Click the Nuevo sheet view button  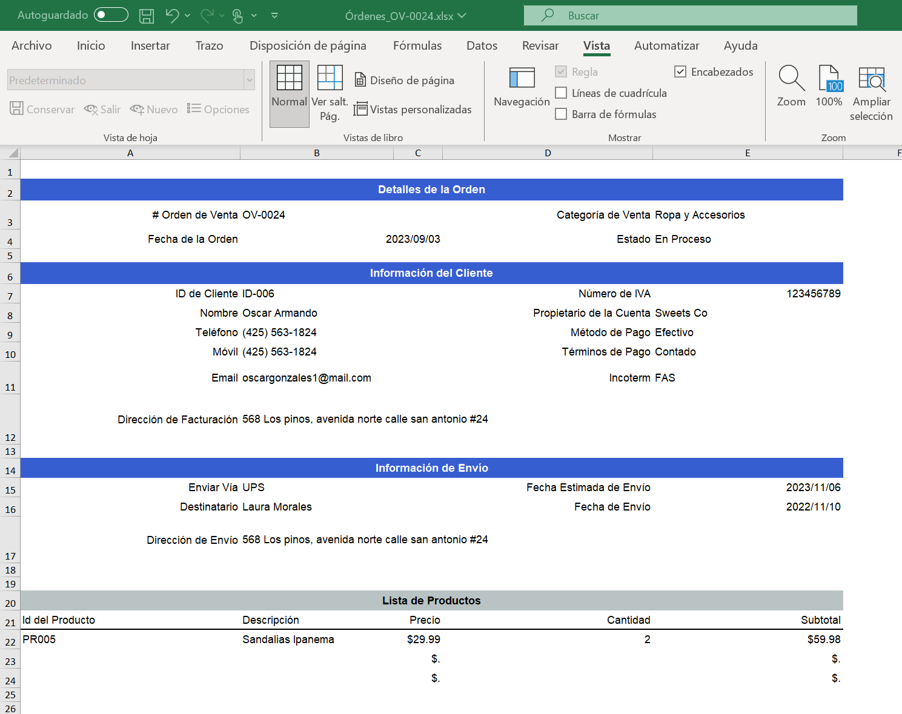point(154,109)
